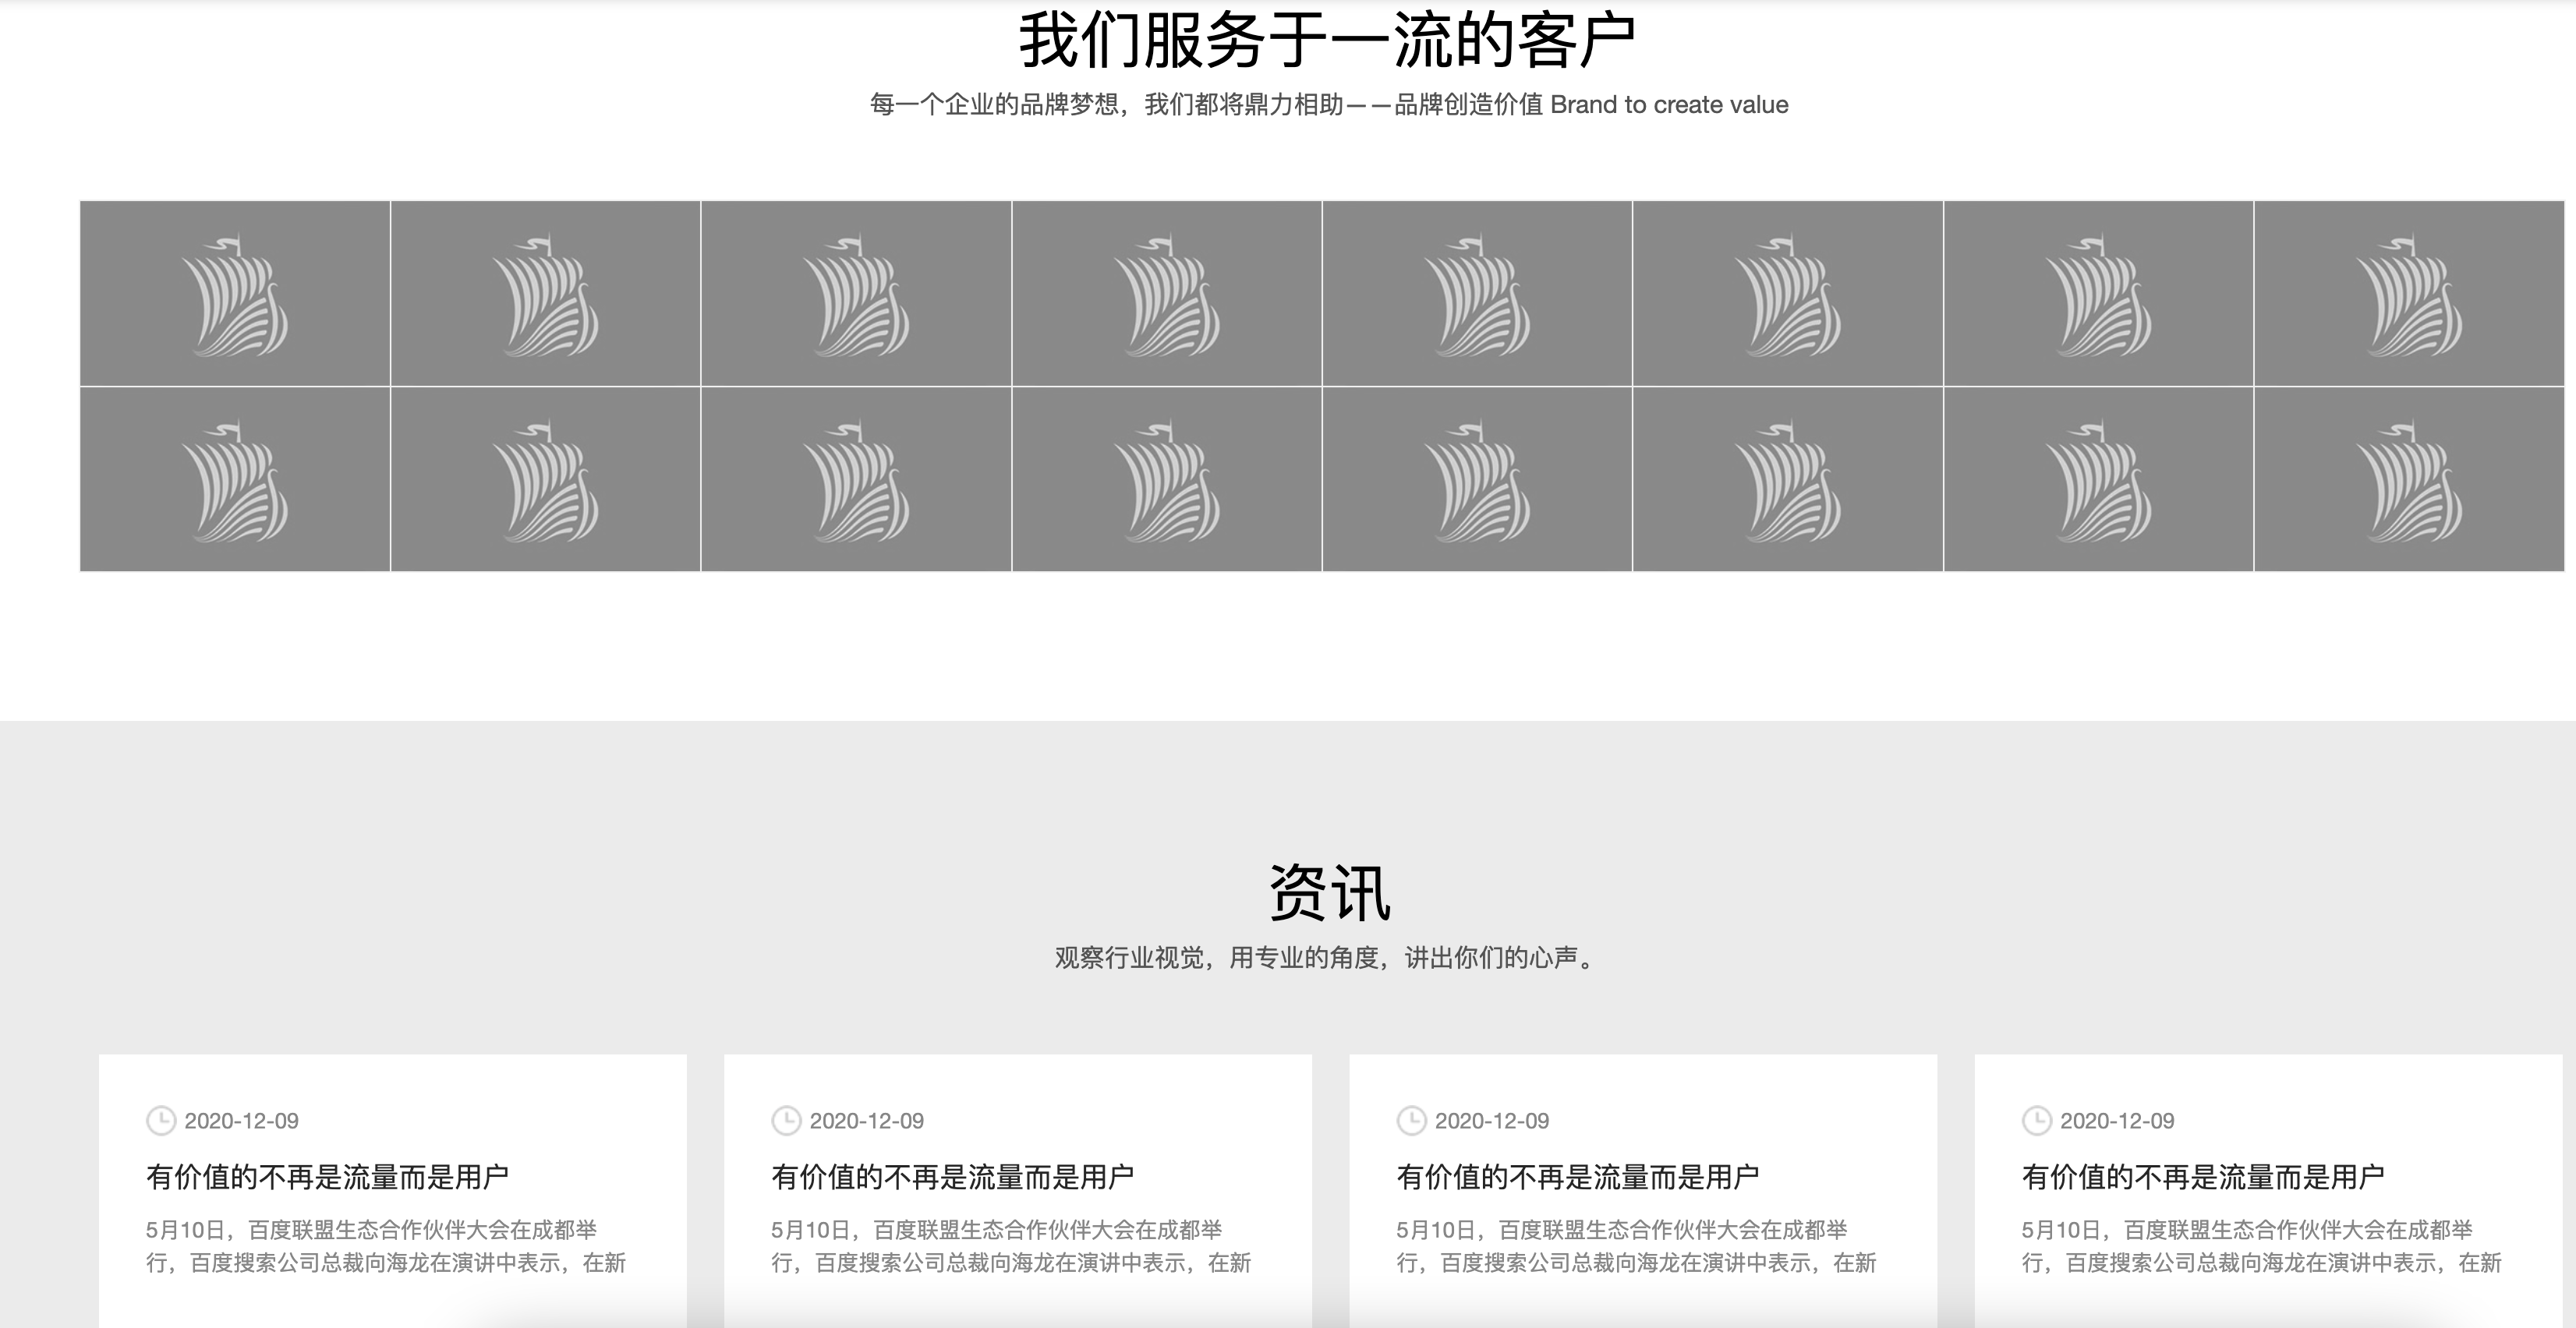The height and width of the screenshot is (1328, 2576).
Task: Open fourth news card title 有价值的不再是流量而是用户
Action: coord(2203,1177)
